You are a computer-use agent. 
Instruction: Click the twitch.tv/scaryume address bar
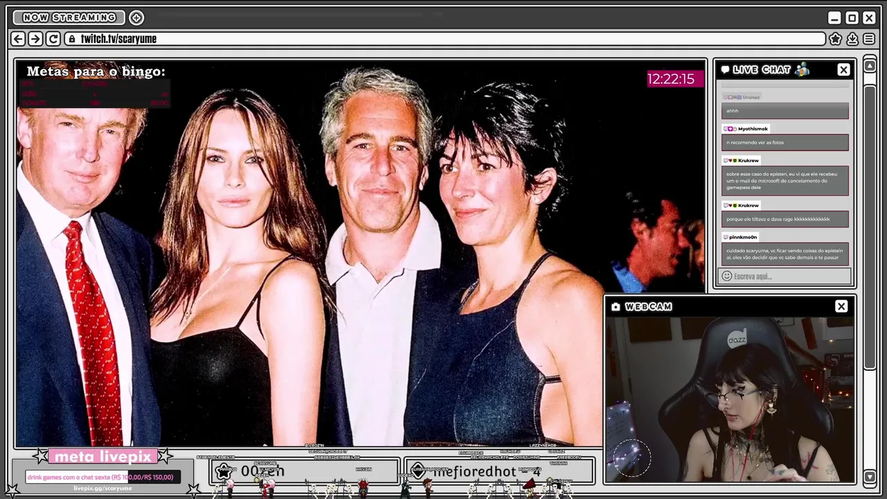[x=445, y=39]
